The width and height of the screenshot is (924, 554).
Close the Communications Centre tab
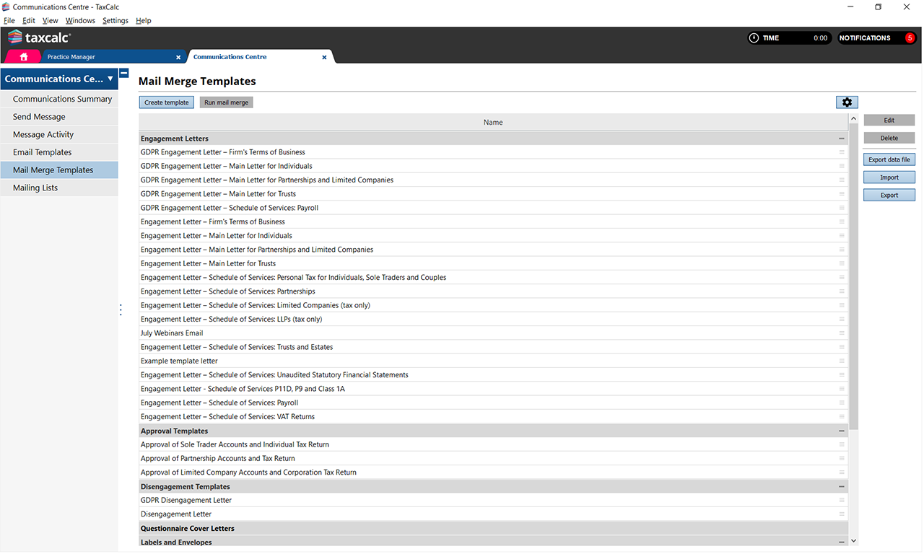tap(324, 57)
